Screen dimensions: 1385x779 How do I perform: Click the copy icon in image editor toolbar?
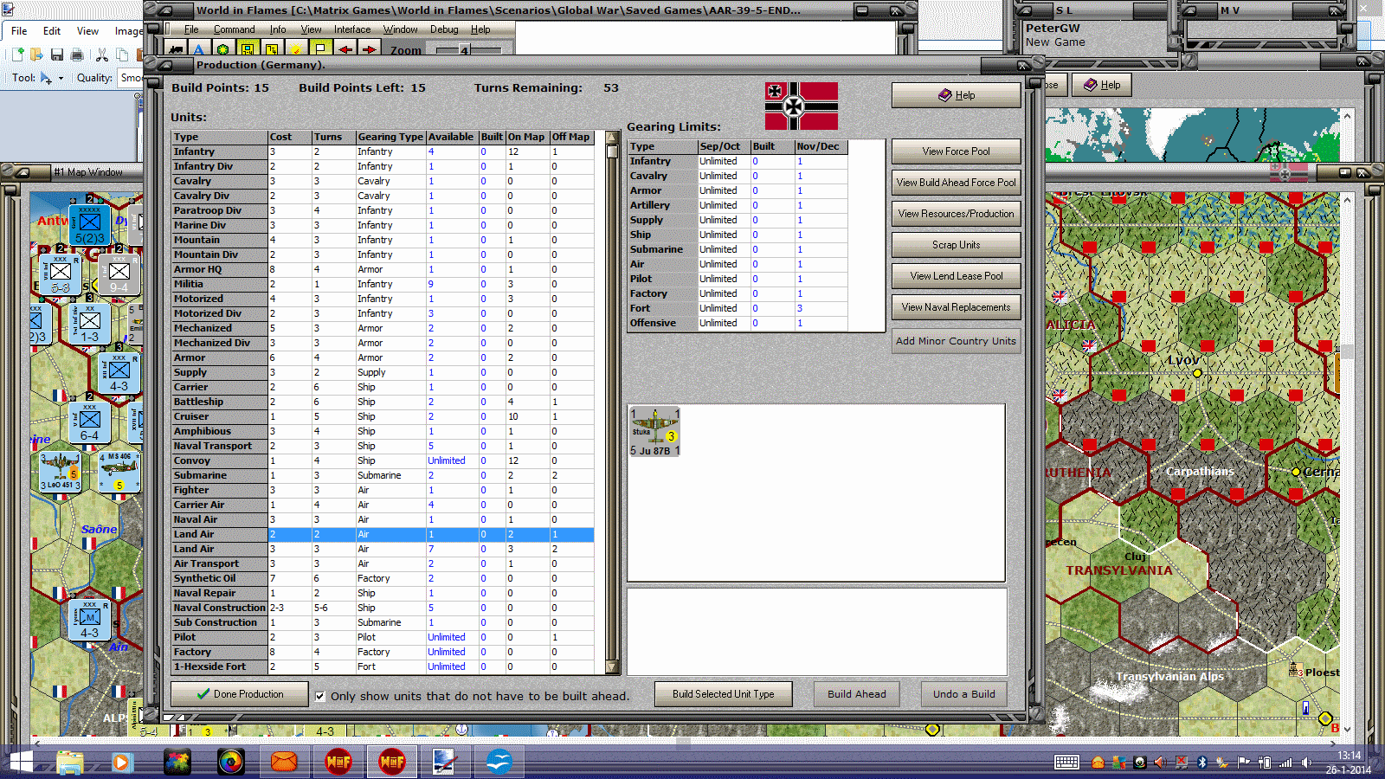pos(122,55)
